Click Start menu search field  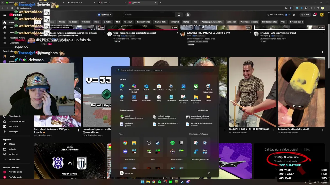(165, 70)
